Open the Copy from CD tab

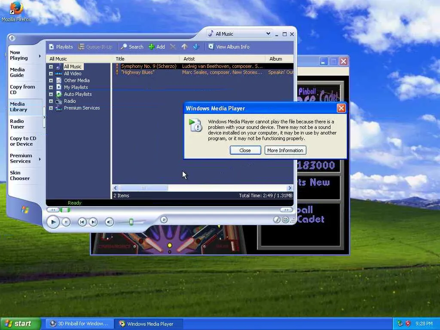tap(22, 89)
